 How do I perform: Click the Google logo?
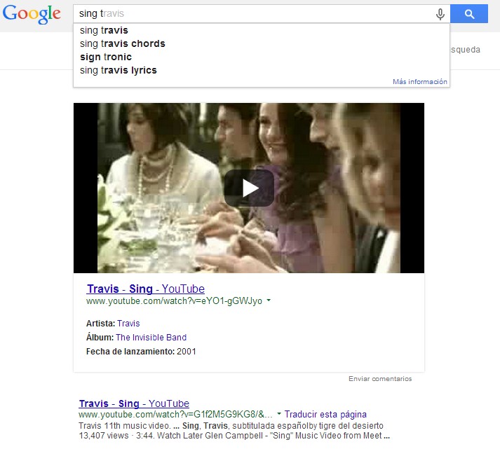click(32, 14)
